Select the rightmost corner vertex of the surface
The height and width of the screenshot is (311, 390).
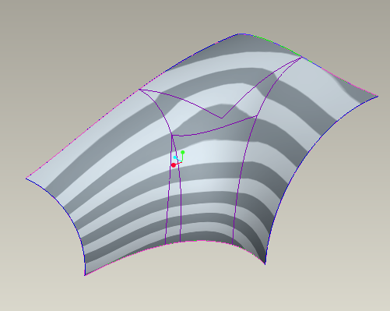point(378,97)
